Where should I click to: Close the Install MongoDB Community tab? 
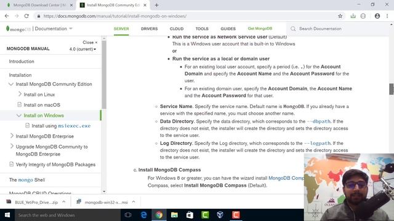(145, 5)
